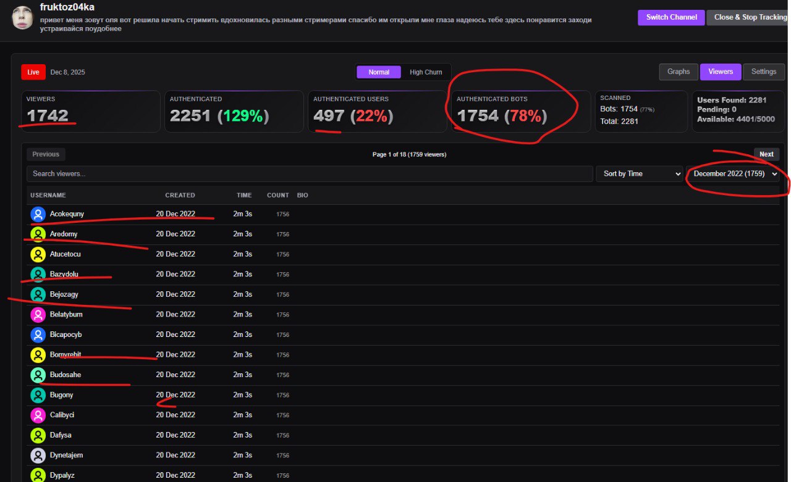Click the Users Found: 2281 text
This screenshot has height=482, width=791.
732,100
